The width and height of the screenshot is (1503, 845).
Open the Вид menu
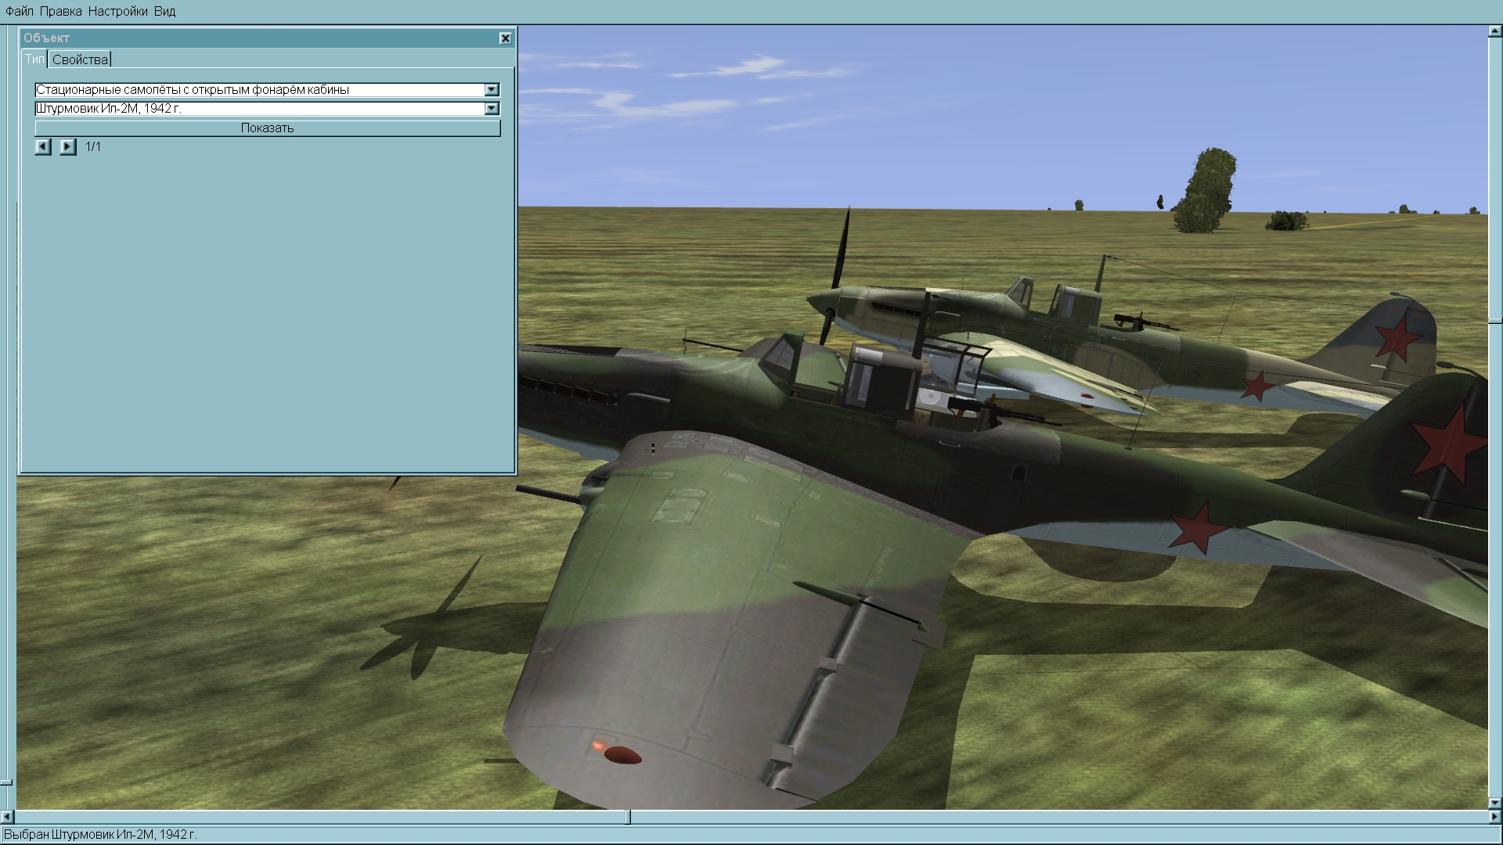tap(164, 11)
